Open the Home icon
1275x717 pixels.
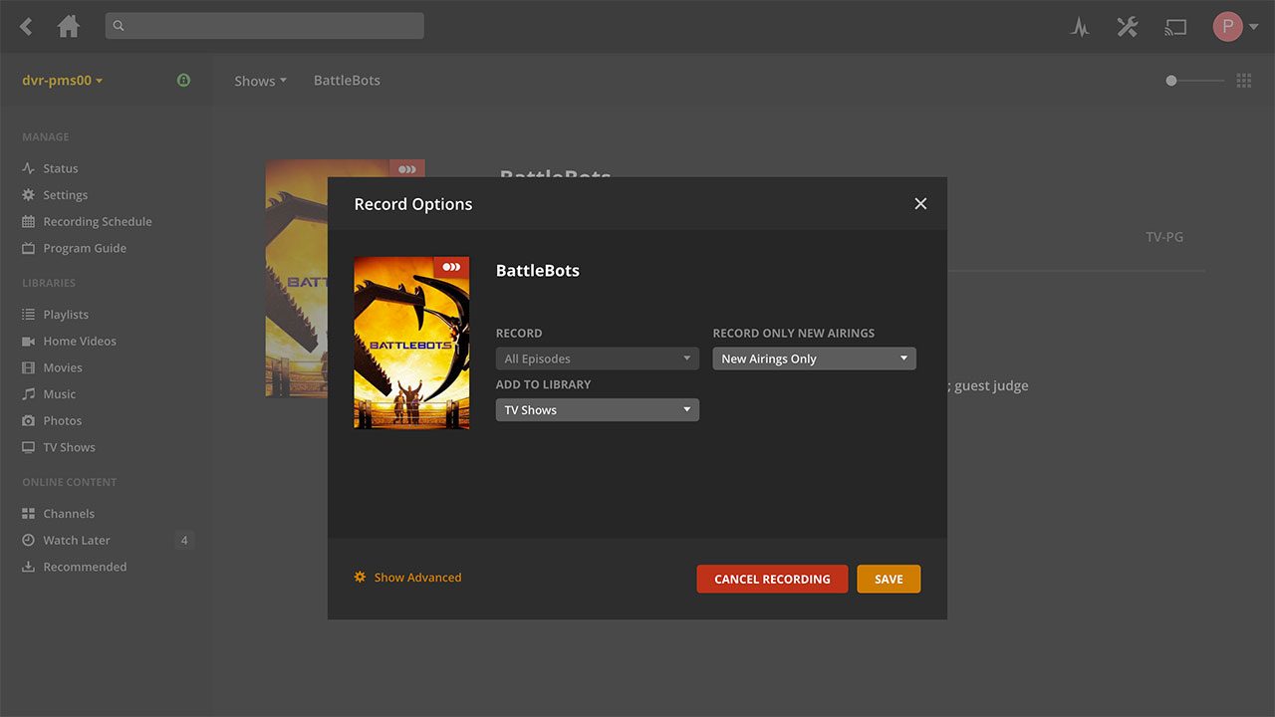pyautogui.click(x=69, y=27)
